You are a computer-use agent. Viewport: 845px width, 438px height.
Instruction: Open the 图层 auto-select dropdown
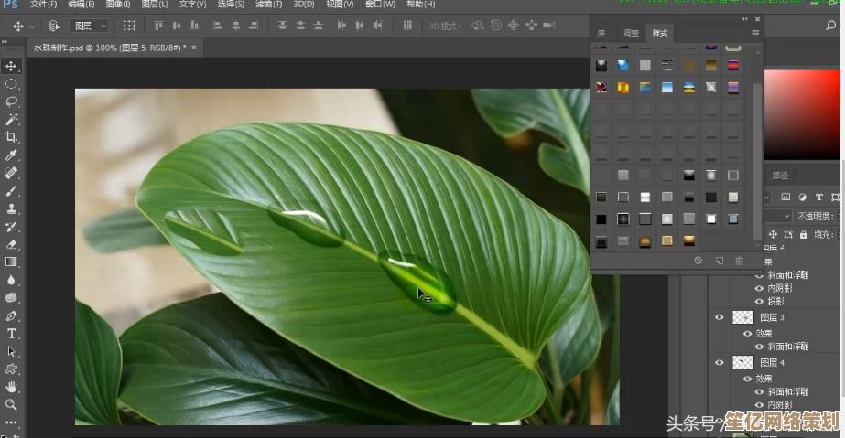[89, 27]
